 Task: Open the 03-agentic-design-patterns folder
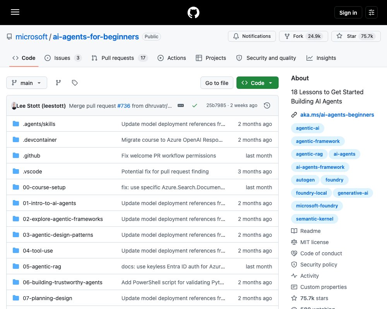(58, 235)
